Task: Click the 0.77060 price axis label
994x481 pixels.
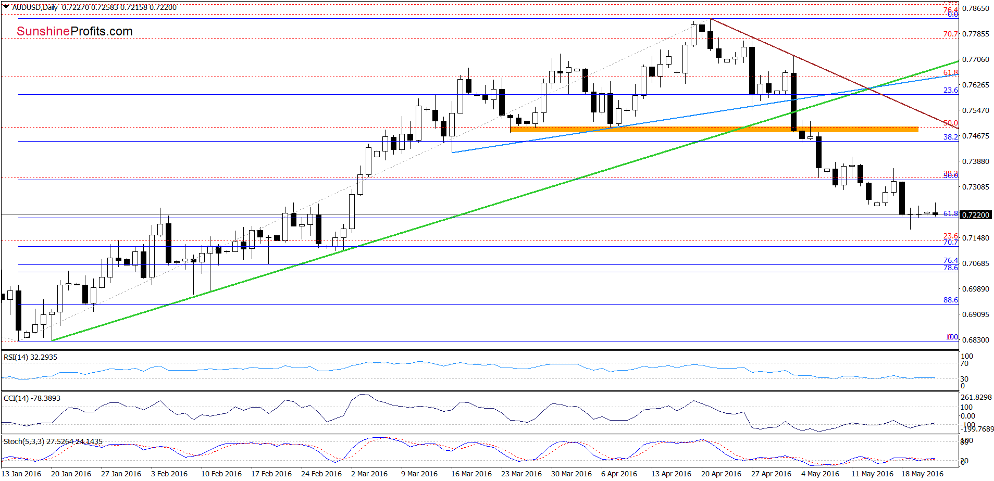Action: 975,59
